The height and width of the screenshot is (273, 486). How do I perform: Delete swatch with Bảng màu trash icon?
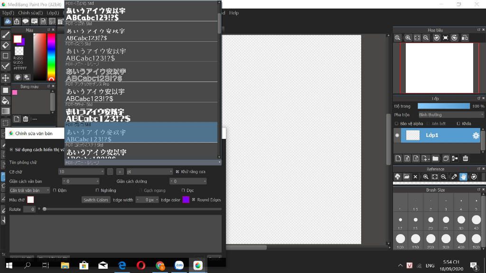[26, 119]
